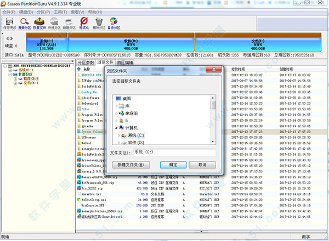Click the Delete Partition (删除分区) trash icon

click(x=99, y=23)
